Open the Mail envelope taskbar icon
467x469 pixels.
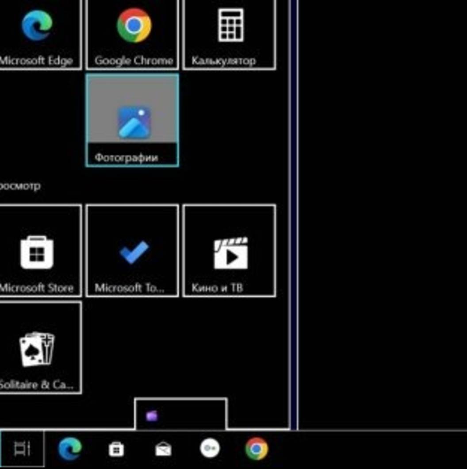tap(163, 449)
